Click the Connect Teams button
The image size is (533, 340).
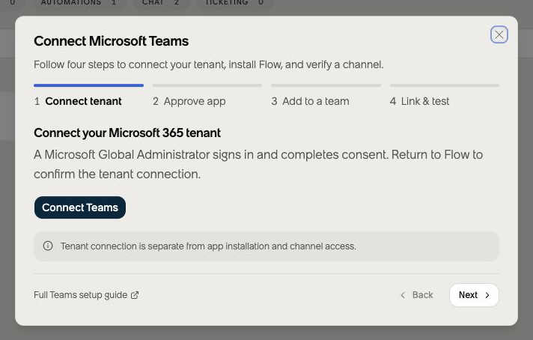point(80,207)
